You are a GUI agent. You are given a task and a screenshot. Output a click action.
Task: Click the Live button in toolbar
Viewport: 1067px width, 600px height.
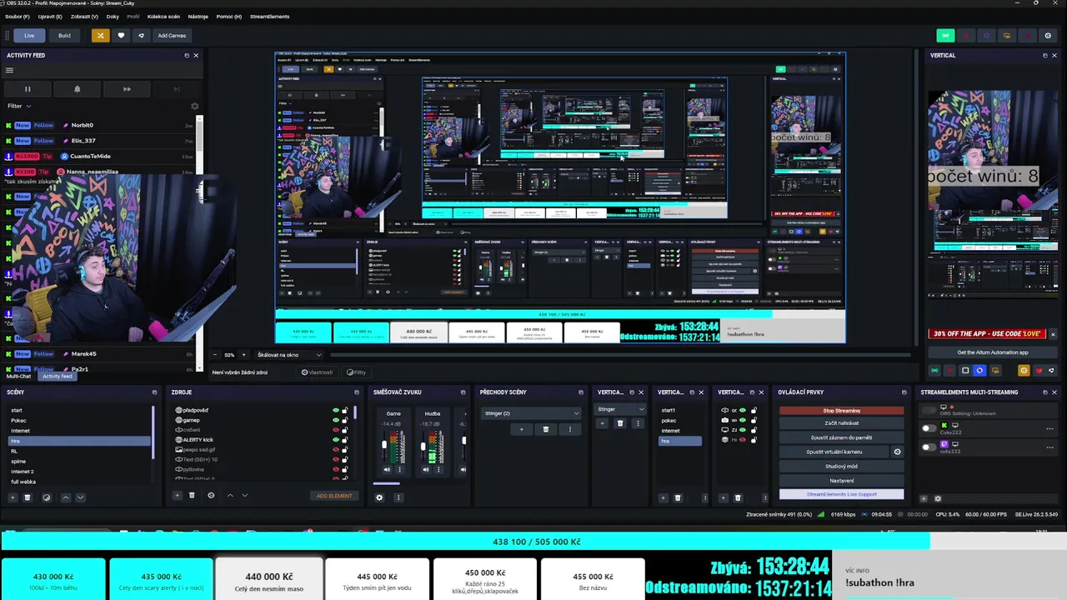click(29, 36)
